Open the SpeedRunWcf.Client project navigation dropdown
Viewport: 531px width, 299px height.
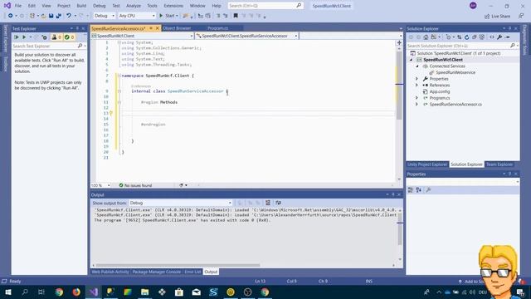(142, 36)
